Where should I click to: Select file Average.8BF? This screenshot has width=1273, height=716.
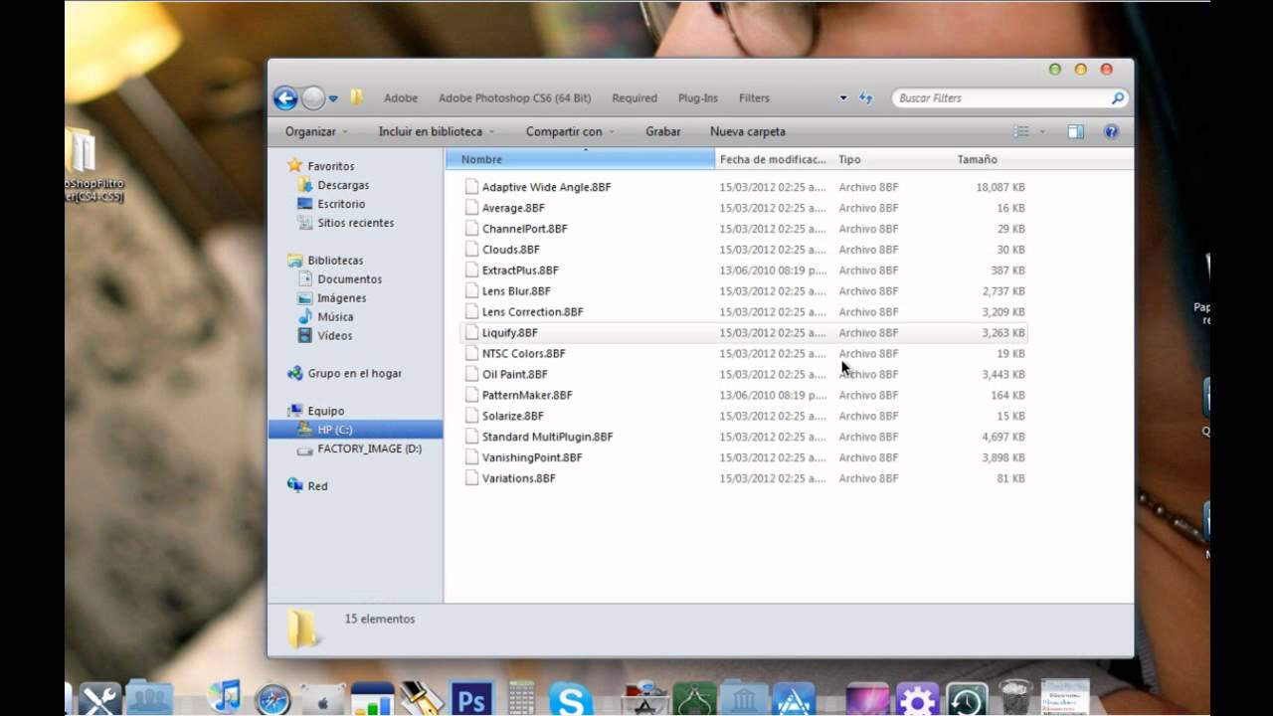513,208
